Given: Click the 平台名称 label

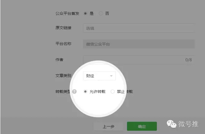Looking at the screenshot, I should point(63,44).
